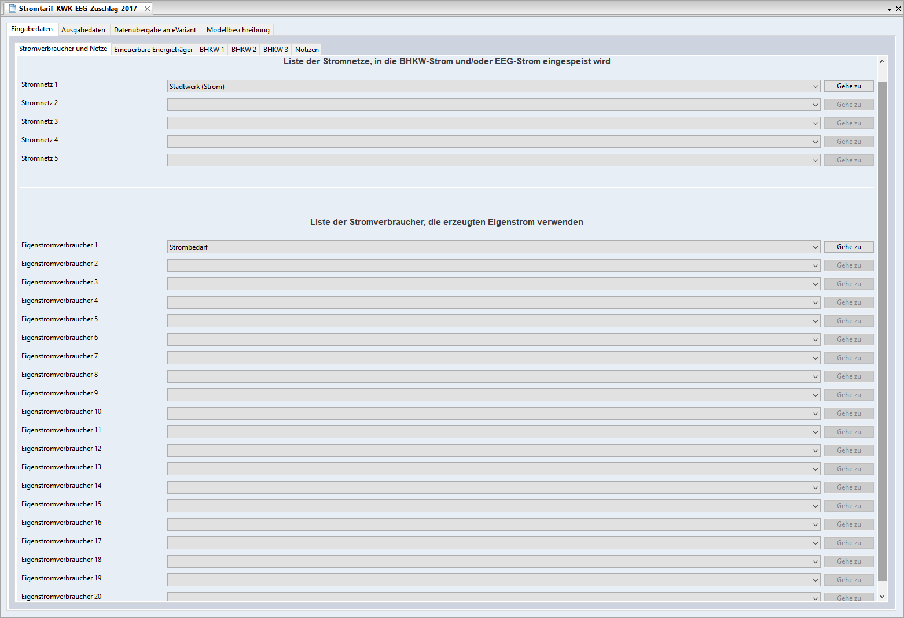
Task: Switch to the Ausgabedaten tab
Action: pos(83,30)
